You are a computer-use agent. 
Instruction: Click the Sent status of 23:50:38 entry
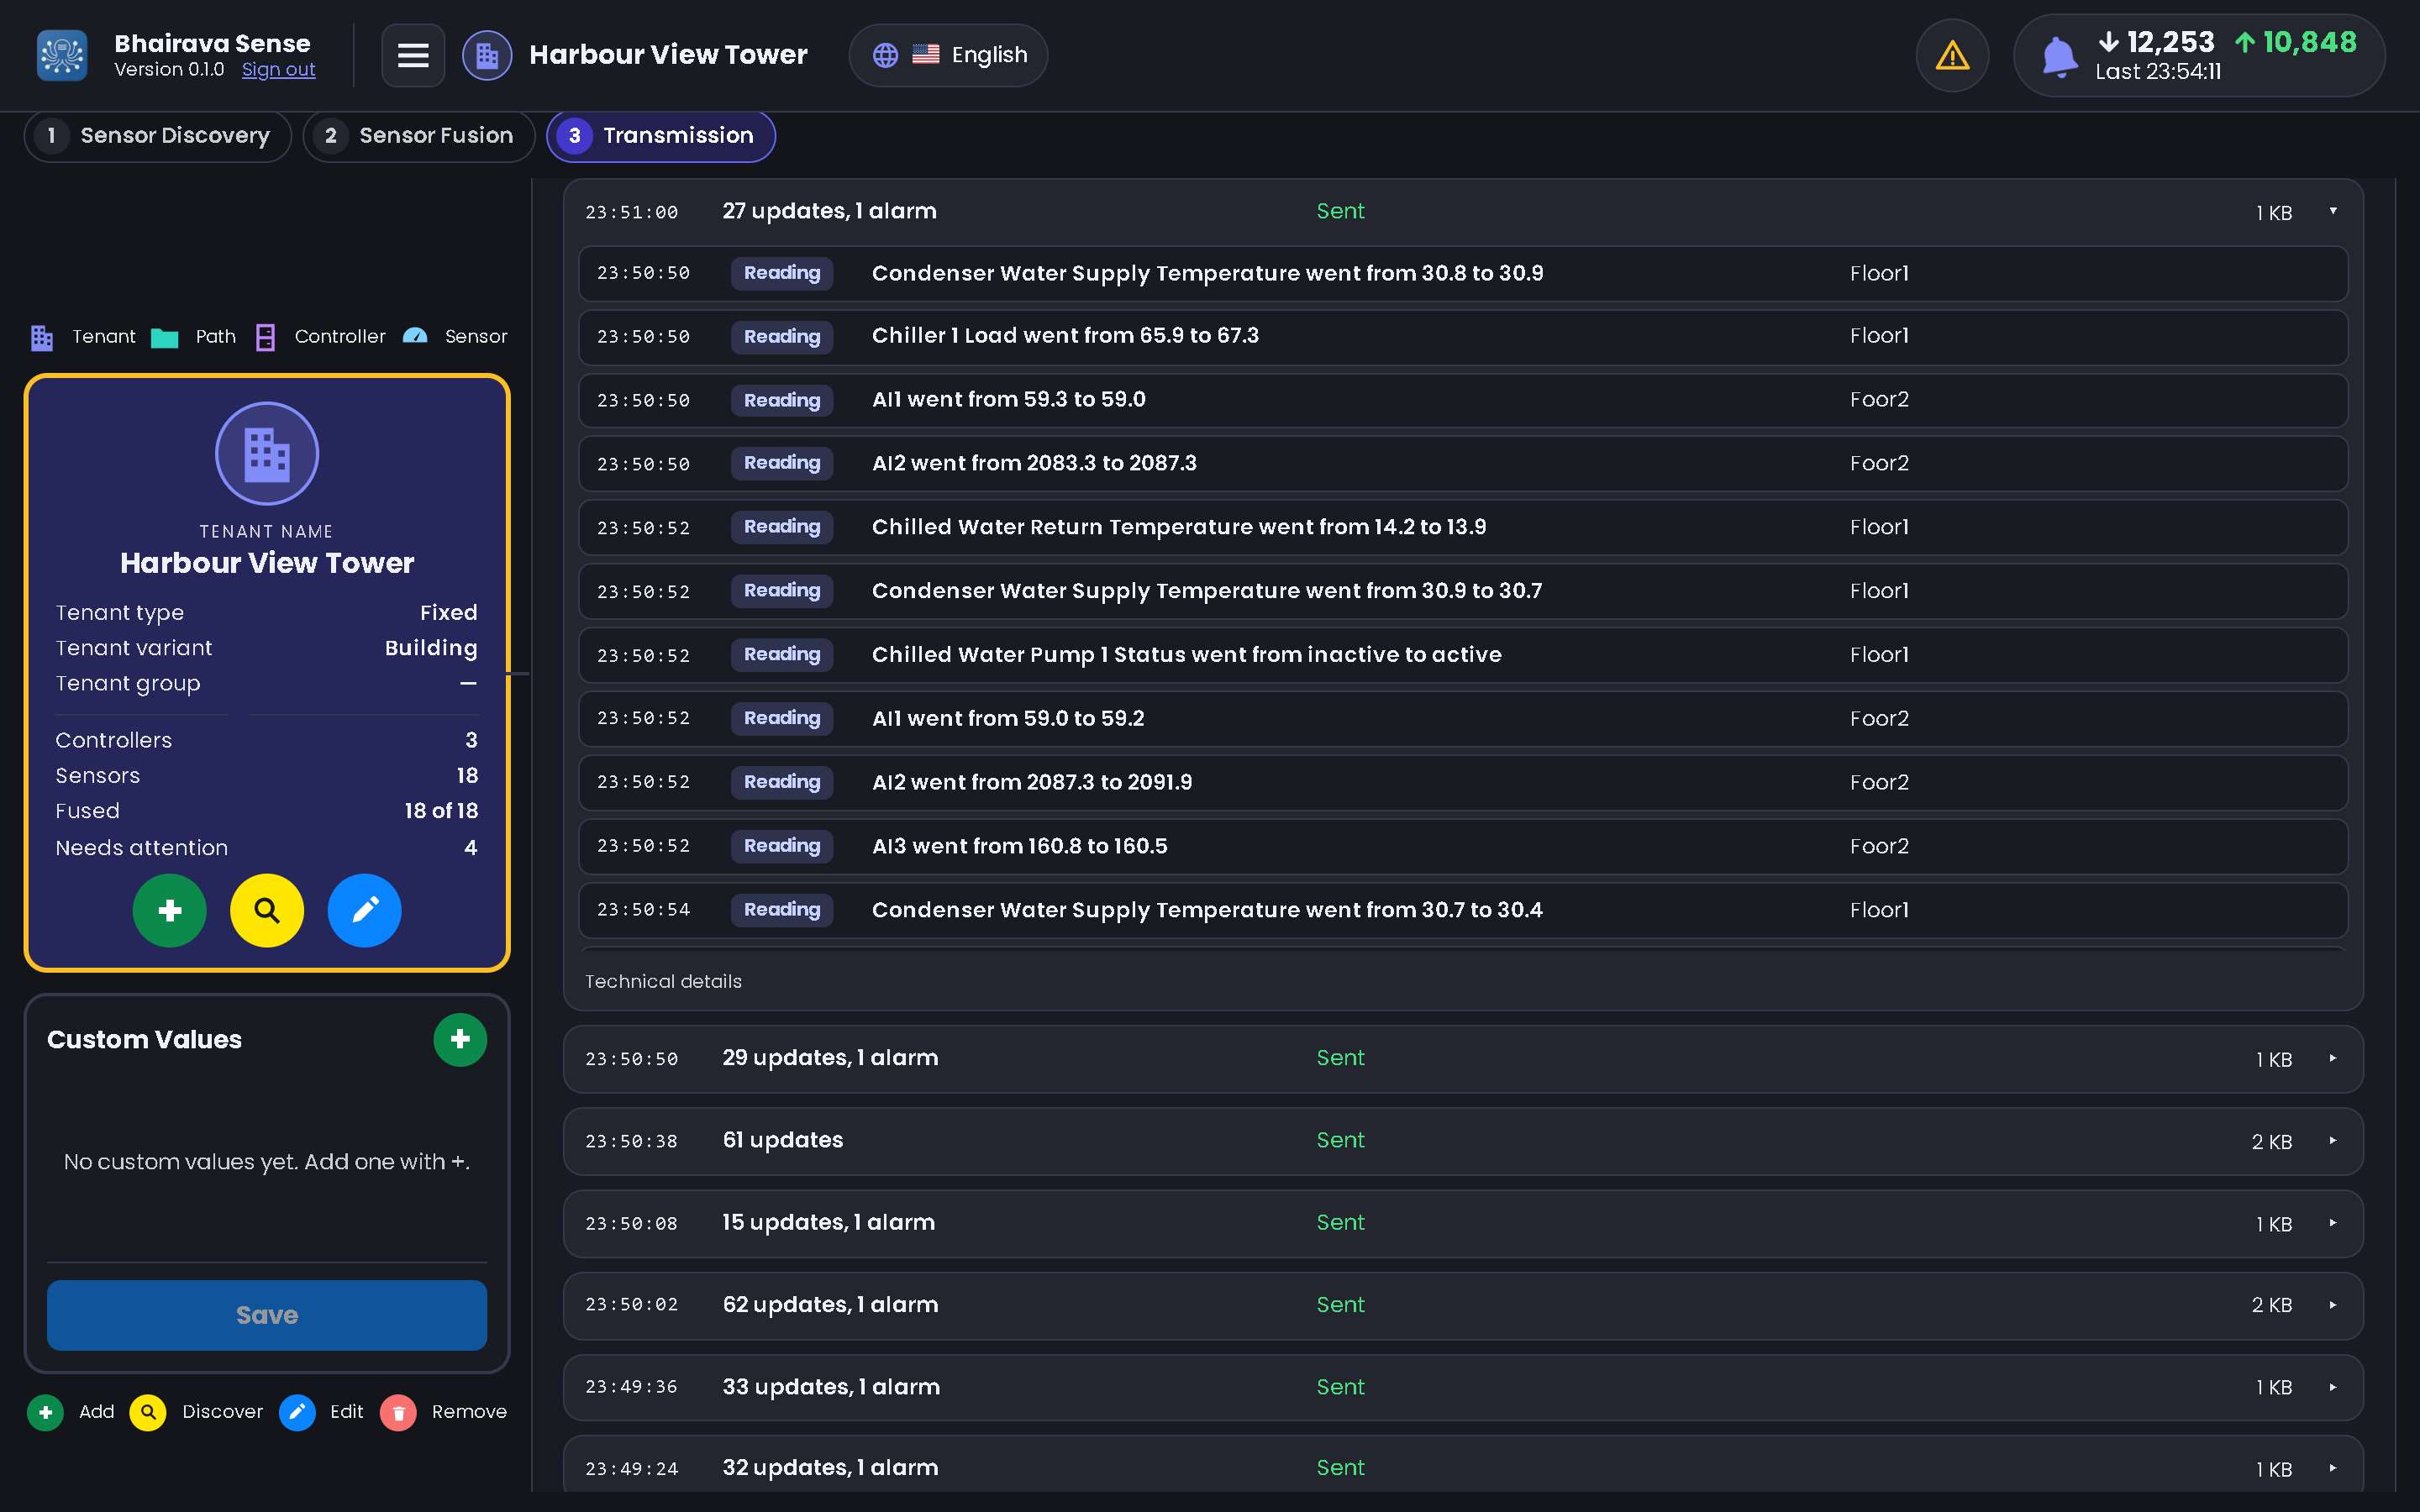(1340, 1141)
